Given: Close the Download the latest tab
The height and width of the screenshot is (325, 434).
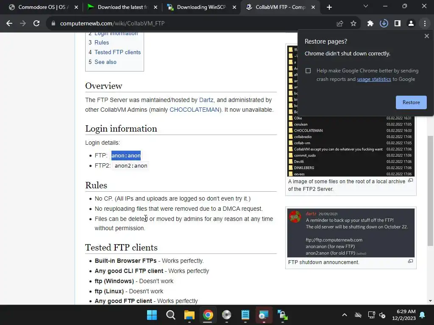Looking at the screenshot, I should point(156,7).
